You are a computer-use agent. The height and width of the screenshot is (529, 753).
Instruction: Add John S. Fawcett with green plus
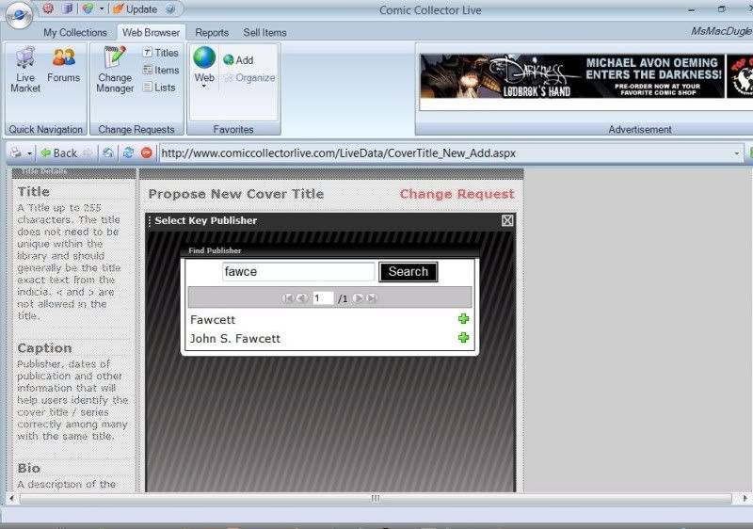[463, 338]
